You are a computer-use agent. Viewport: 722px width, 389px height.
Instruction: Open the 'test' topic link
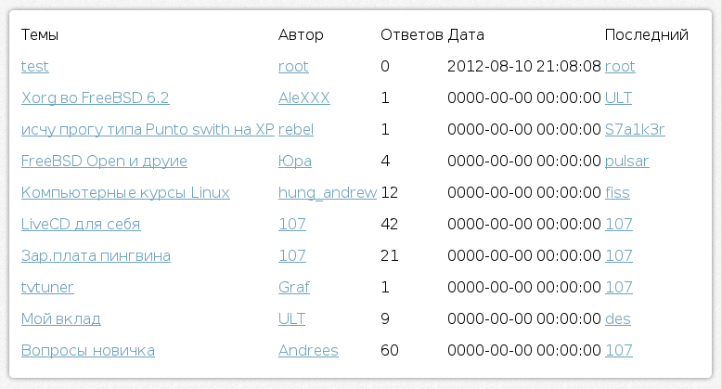(35, 67)
